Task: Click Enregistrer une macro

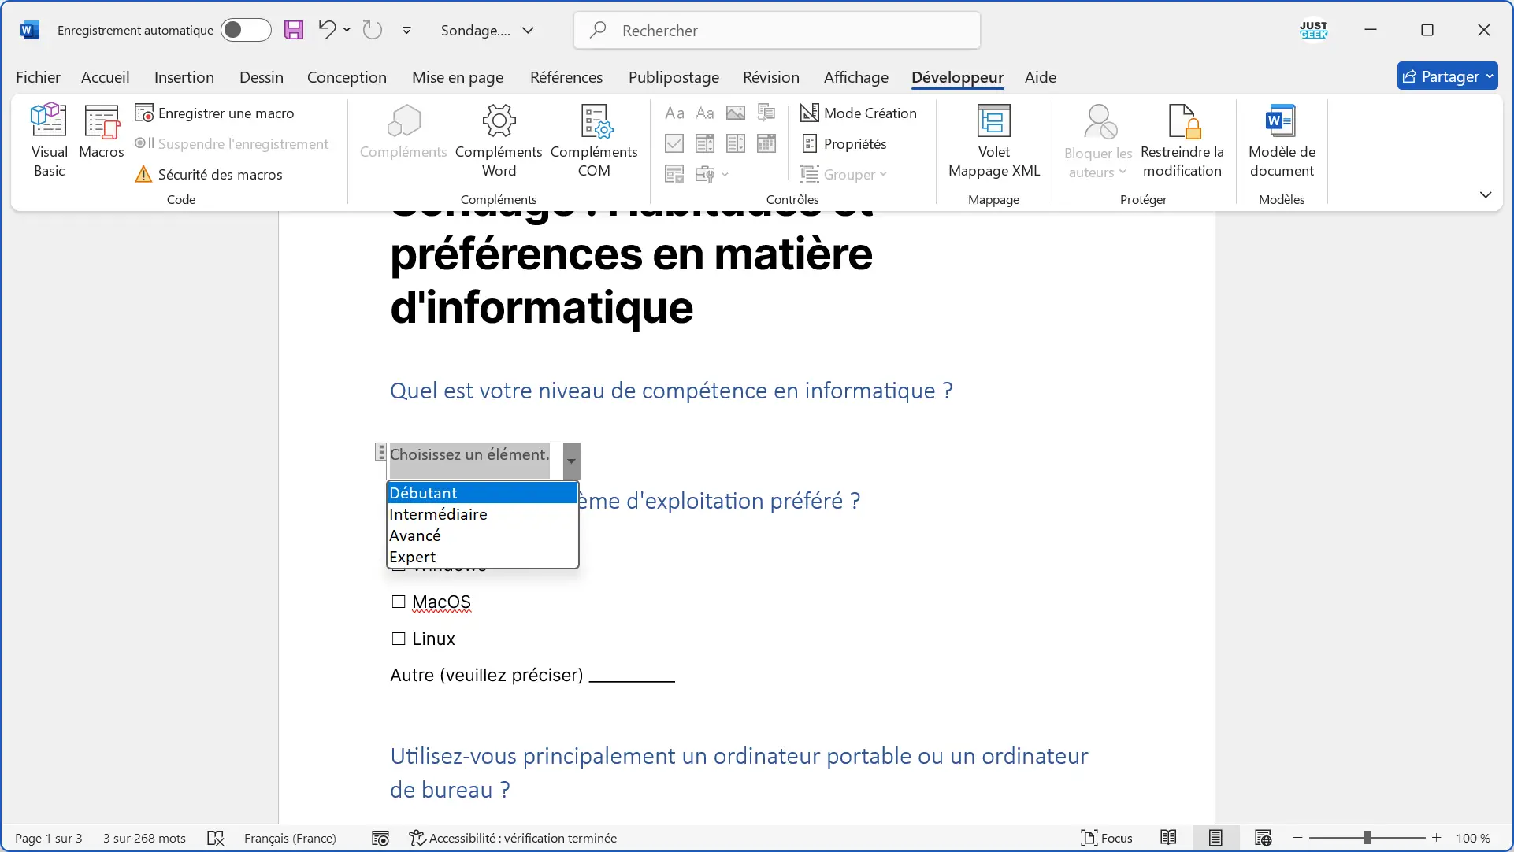Action: point(214,113)
